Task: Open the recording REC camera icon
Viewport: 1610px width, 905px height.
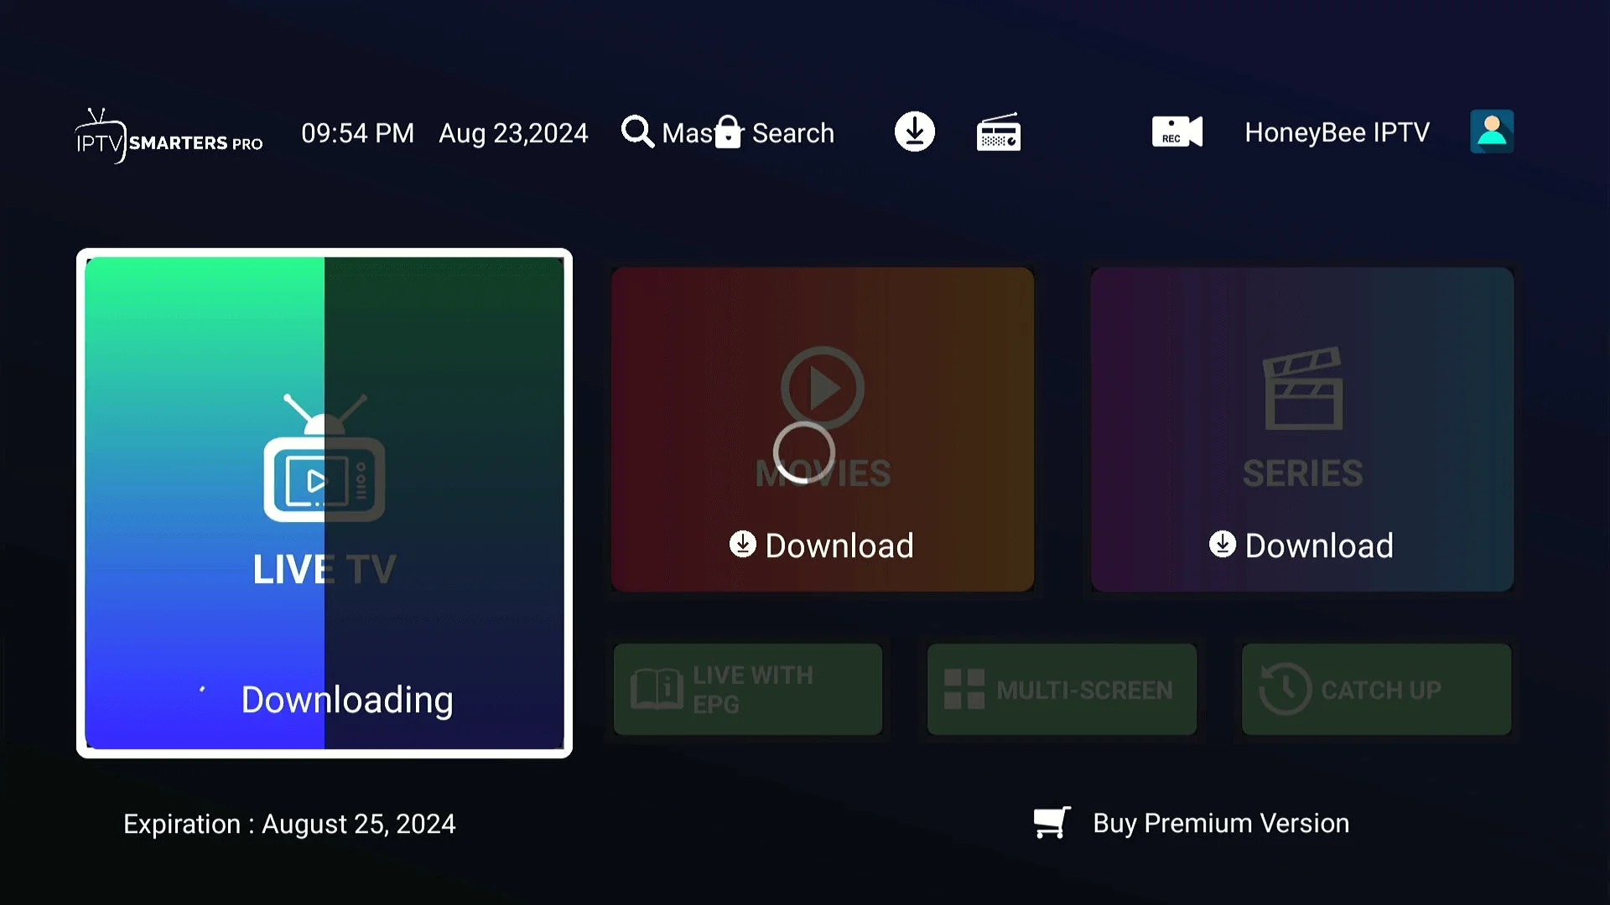Action: pos(1176,132)
